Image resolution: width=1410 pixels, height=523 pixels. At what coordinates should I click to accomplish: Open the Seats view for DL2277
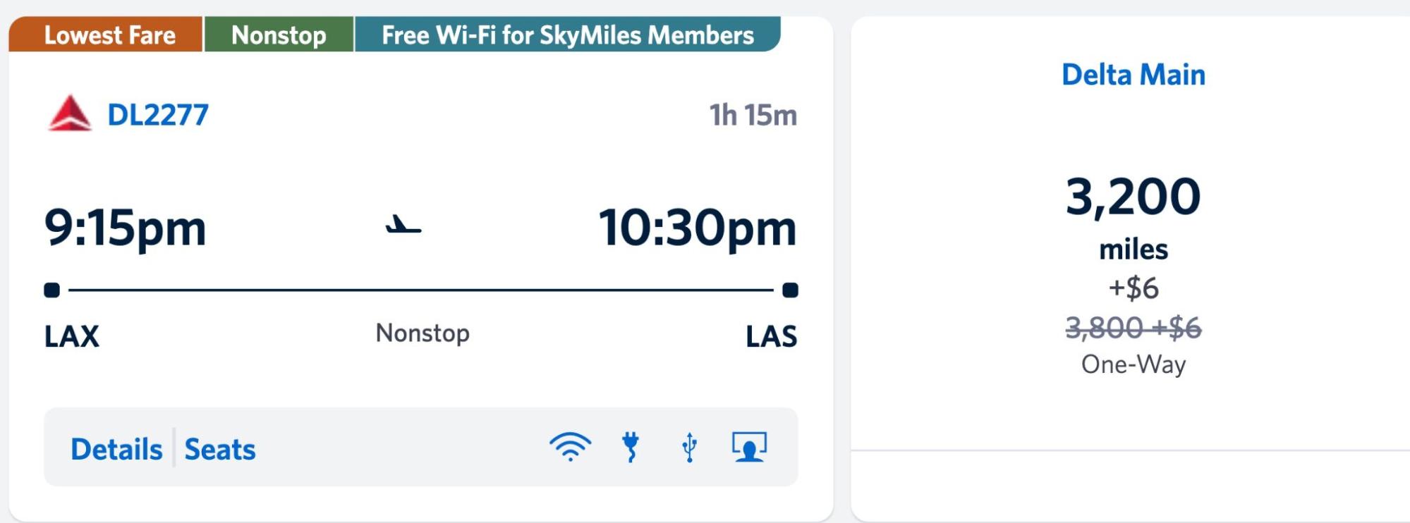coord(219,448)
